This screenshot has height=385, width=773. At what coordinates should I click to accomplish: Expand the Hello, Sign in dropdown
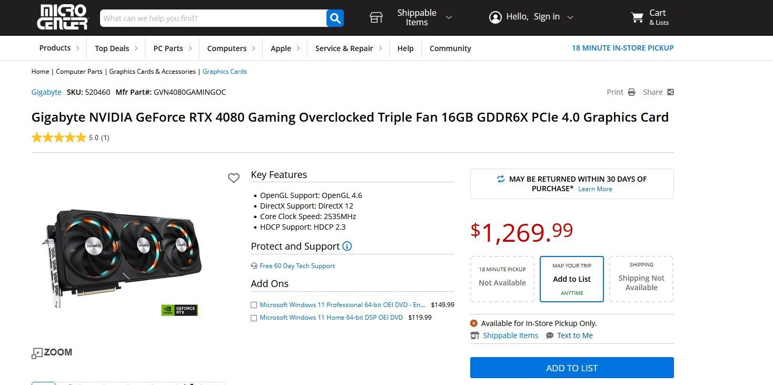click(x=570, y=17)
